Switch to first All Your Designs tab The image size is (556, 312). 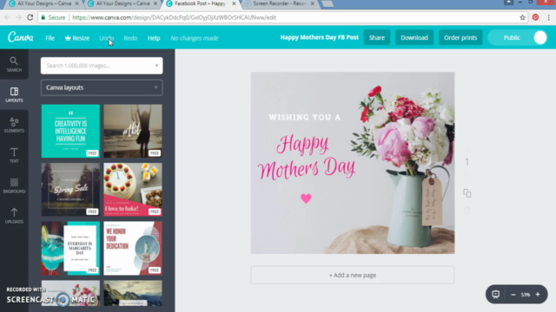coord(43,3)
